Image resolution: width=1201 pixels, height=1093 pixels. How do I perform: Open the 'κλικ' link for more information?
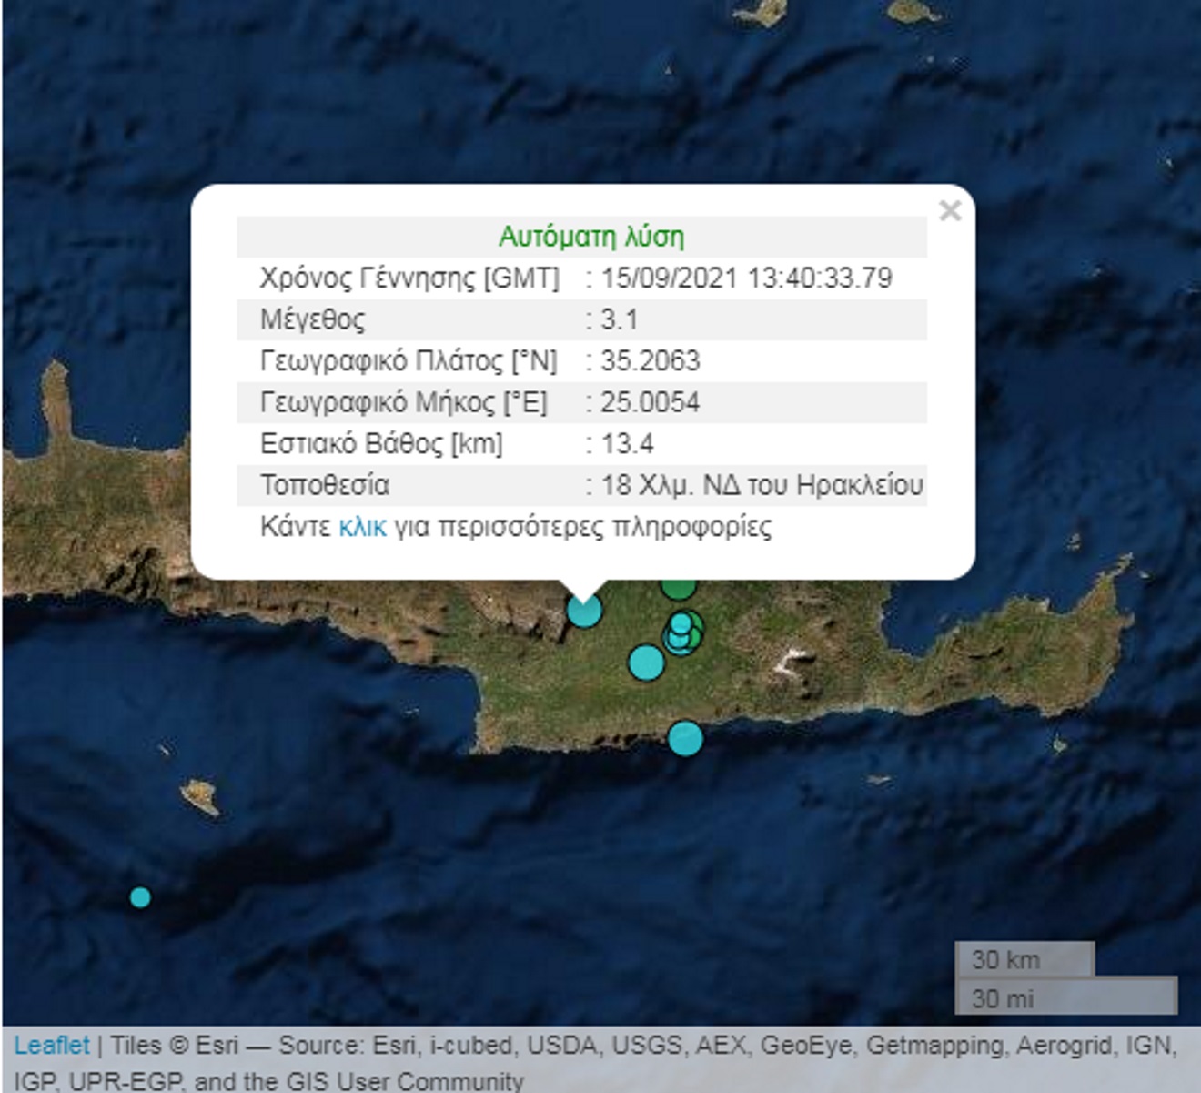[x=362, y=527]
